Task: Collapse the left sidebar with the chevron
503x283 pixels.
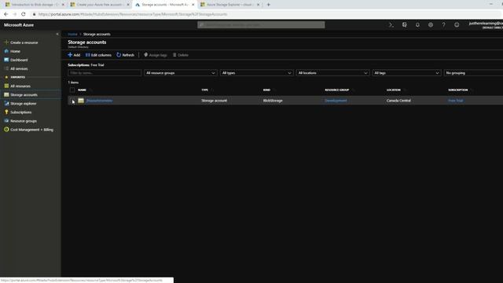Action: 57,34
